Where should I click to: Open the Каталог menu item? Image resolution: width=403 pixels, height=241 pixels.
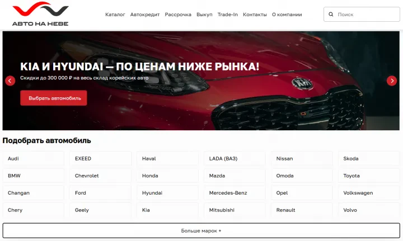pos(115,15)
